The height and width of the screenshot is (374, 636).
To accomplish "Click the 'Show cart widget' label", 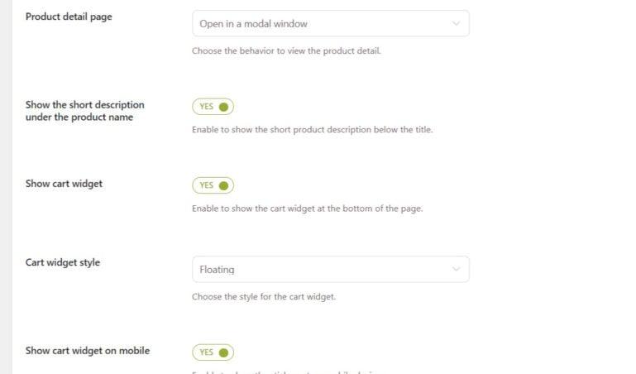I will 64,184.
